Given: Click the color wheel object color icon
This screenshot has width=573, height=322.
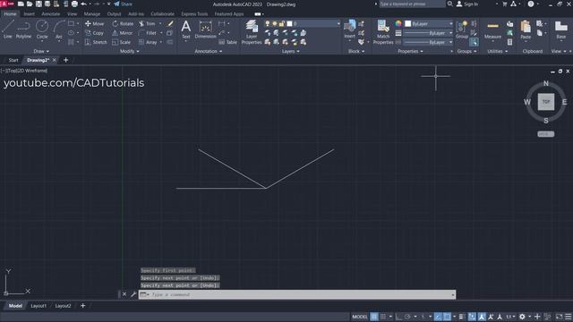Looking at the screenshot, I should click(398, 23).
